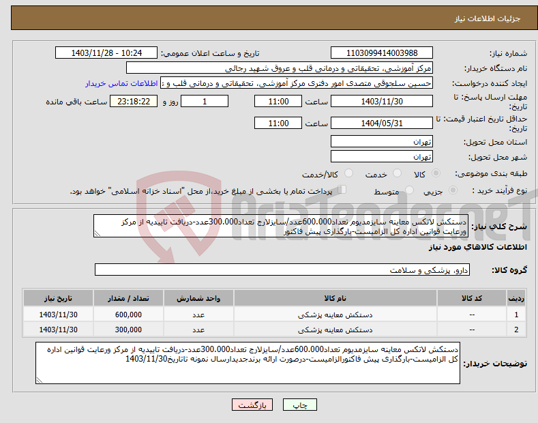This screenshot has height=423, width=538.
Task: Click the تاریخ نیاز column header
Action: point(58,298)
